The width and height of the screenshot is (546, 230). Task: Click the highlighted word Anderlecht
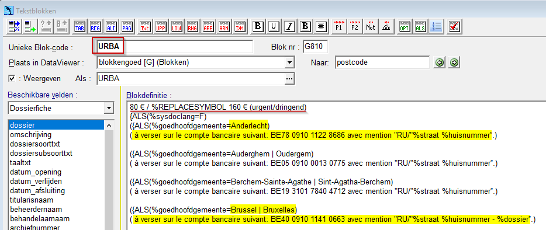249,126
